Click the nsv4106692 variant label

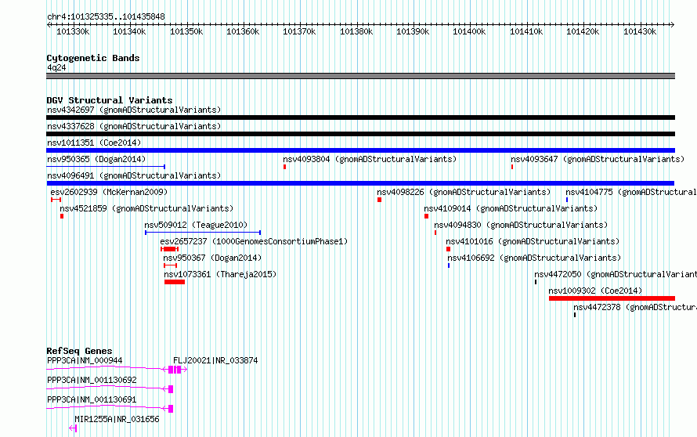pos(534,258)
